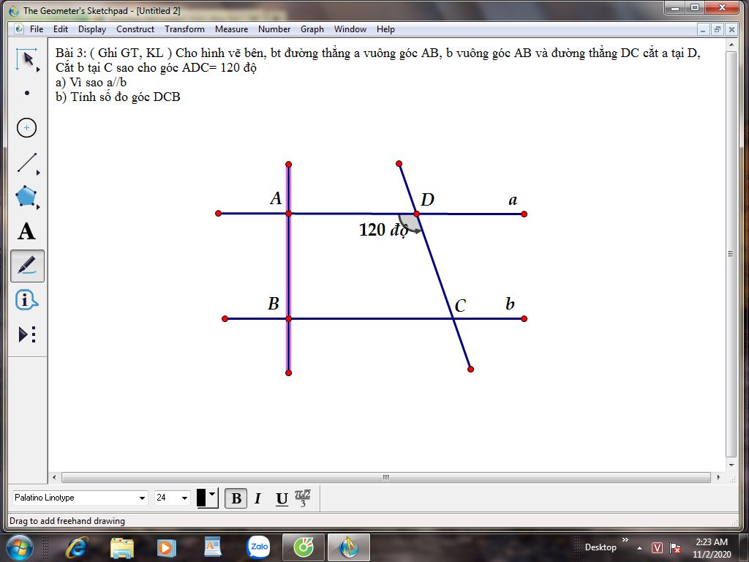Click the Desktop toolbar label
The height and width of the screenshot is (562, 749).
[x=601, y=547]
